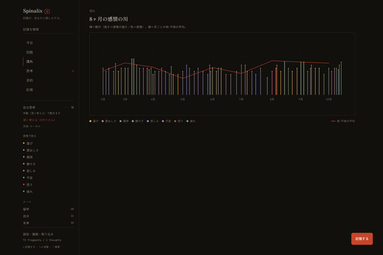383x255 pixels.
Task: Click the 期待 legend swatch under chart
Action: pos(120,121)
